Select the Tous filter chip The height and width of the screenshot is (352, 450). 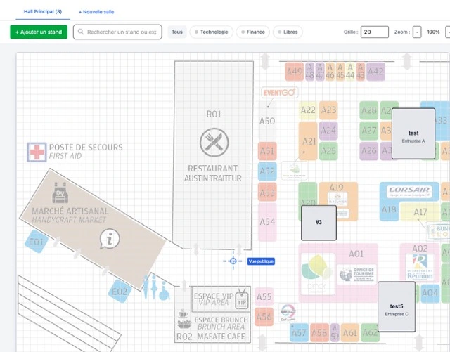click(177, 32)
